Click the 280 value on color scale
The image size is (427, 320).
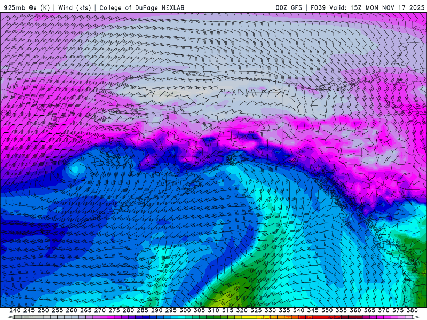click(x=129, y=310)
